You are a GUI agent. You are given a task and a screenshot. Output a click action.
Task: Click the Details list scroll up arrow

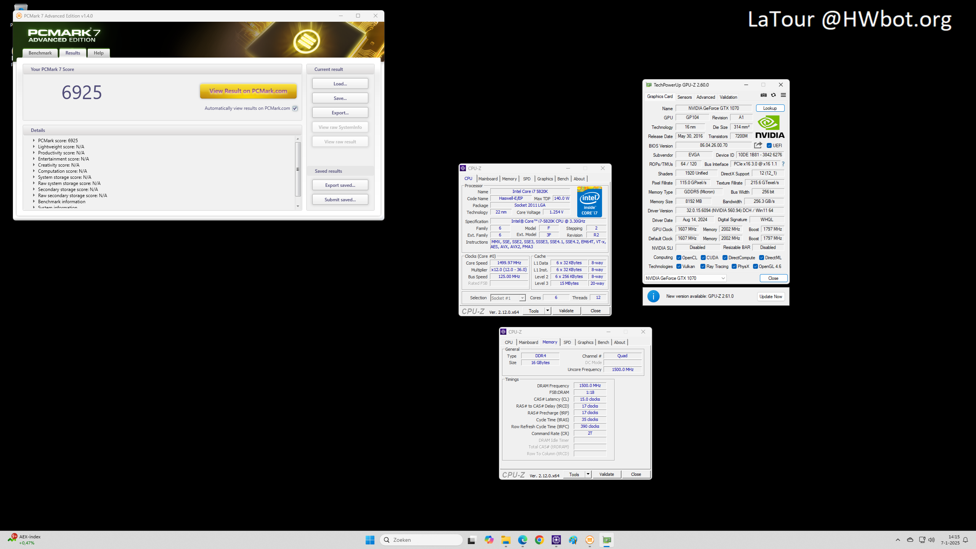click(298, 139)
